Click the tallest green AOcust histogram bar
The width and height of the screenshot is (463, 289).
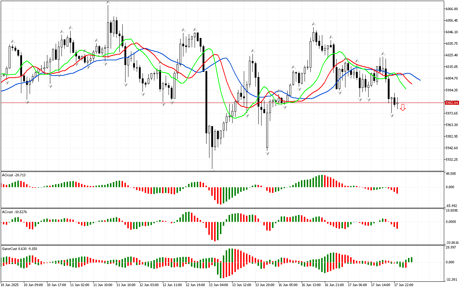(x=320, y=181)
